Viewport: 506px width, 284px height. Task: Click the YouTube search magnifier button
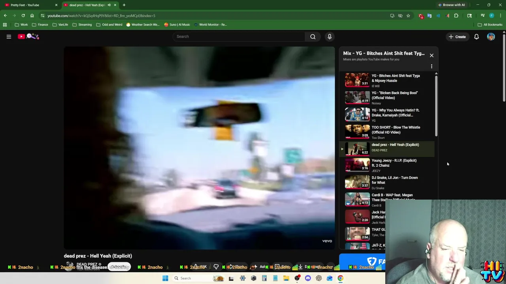(313, 37)
